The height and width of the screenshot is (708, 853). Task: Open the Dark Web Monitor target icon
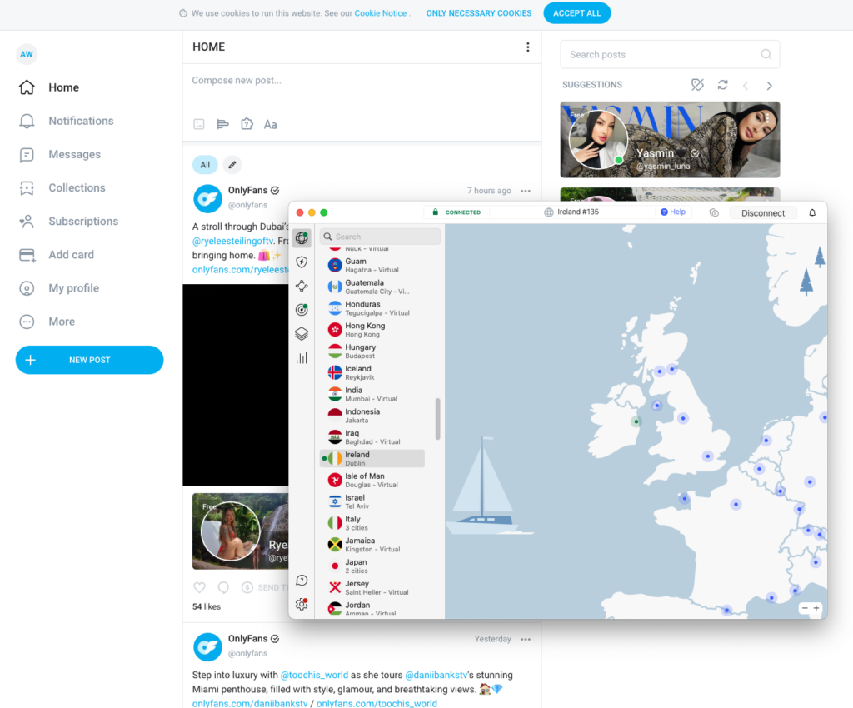(x=302, y=310)
